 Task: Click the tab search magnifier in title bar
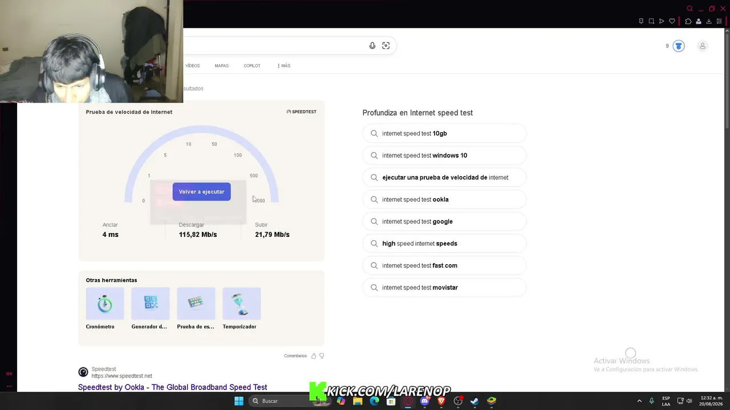click(690, 9)
